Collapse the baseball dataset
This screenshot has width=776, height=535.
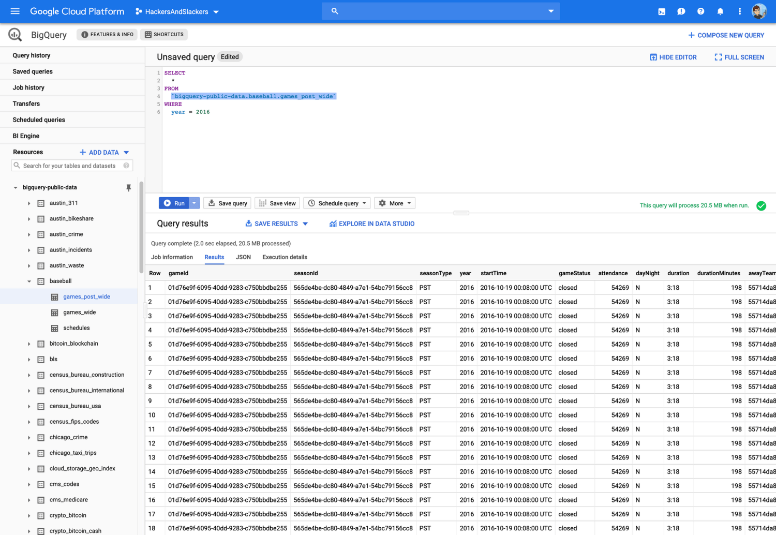(29, 281)
